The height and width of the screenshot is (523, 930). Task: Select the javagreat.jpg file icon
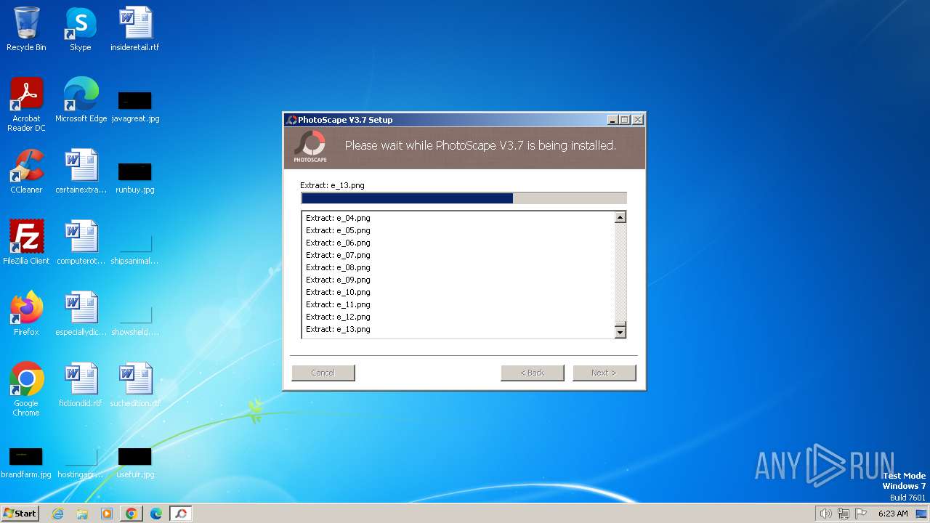(135, 106)
